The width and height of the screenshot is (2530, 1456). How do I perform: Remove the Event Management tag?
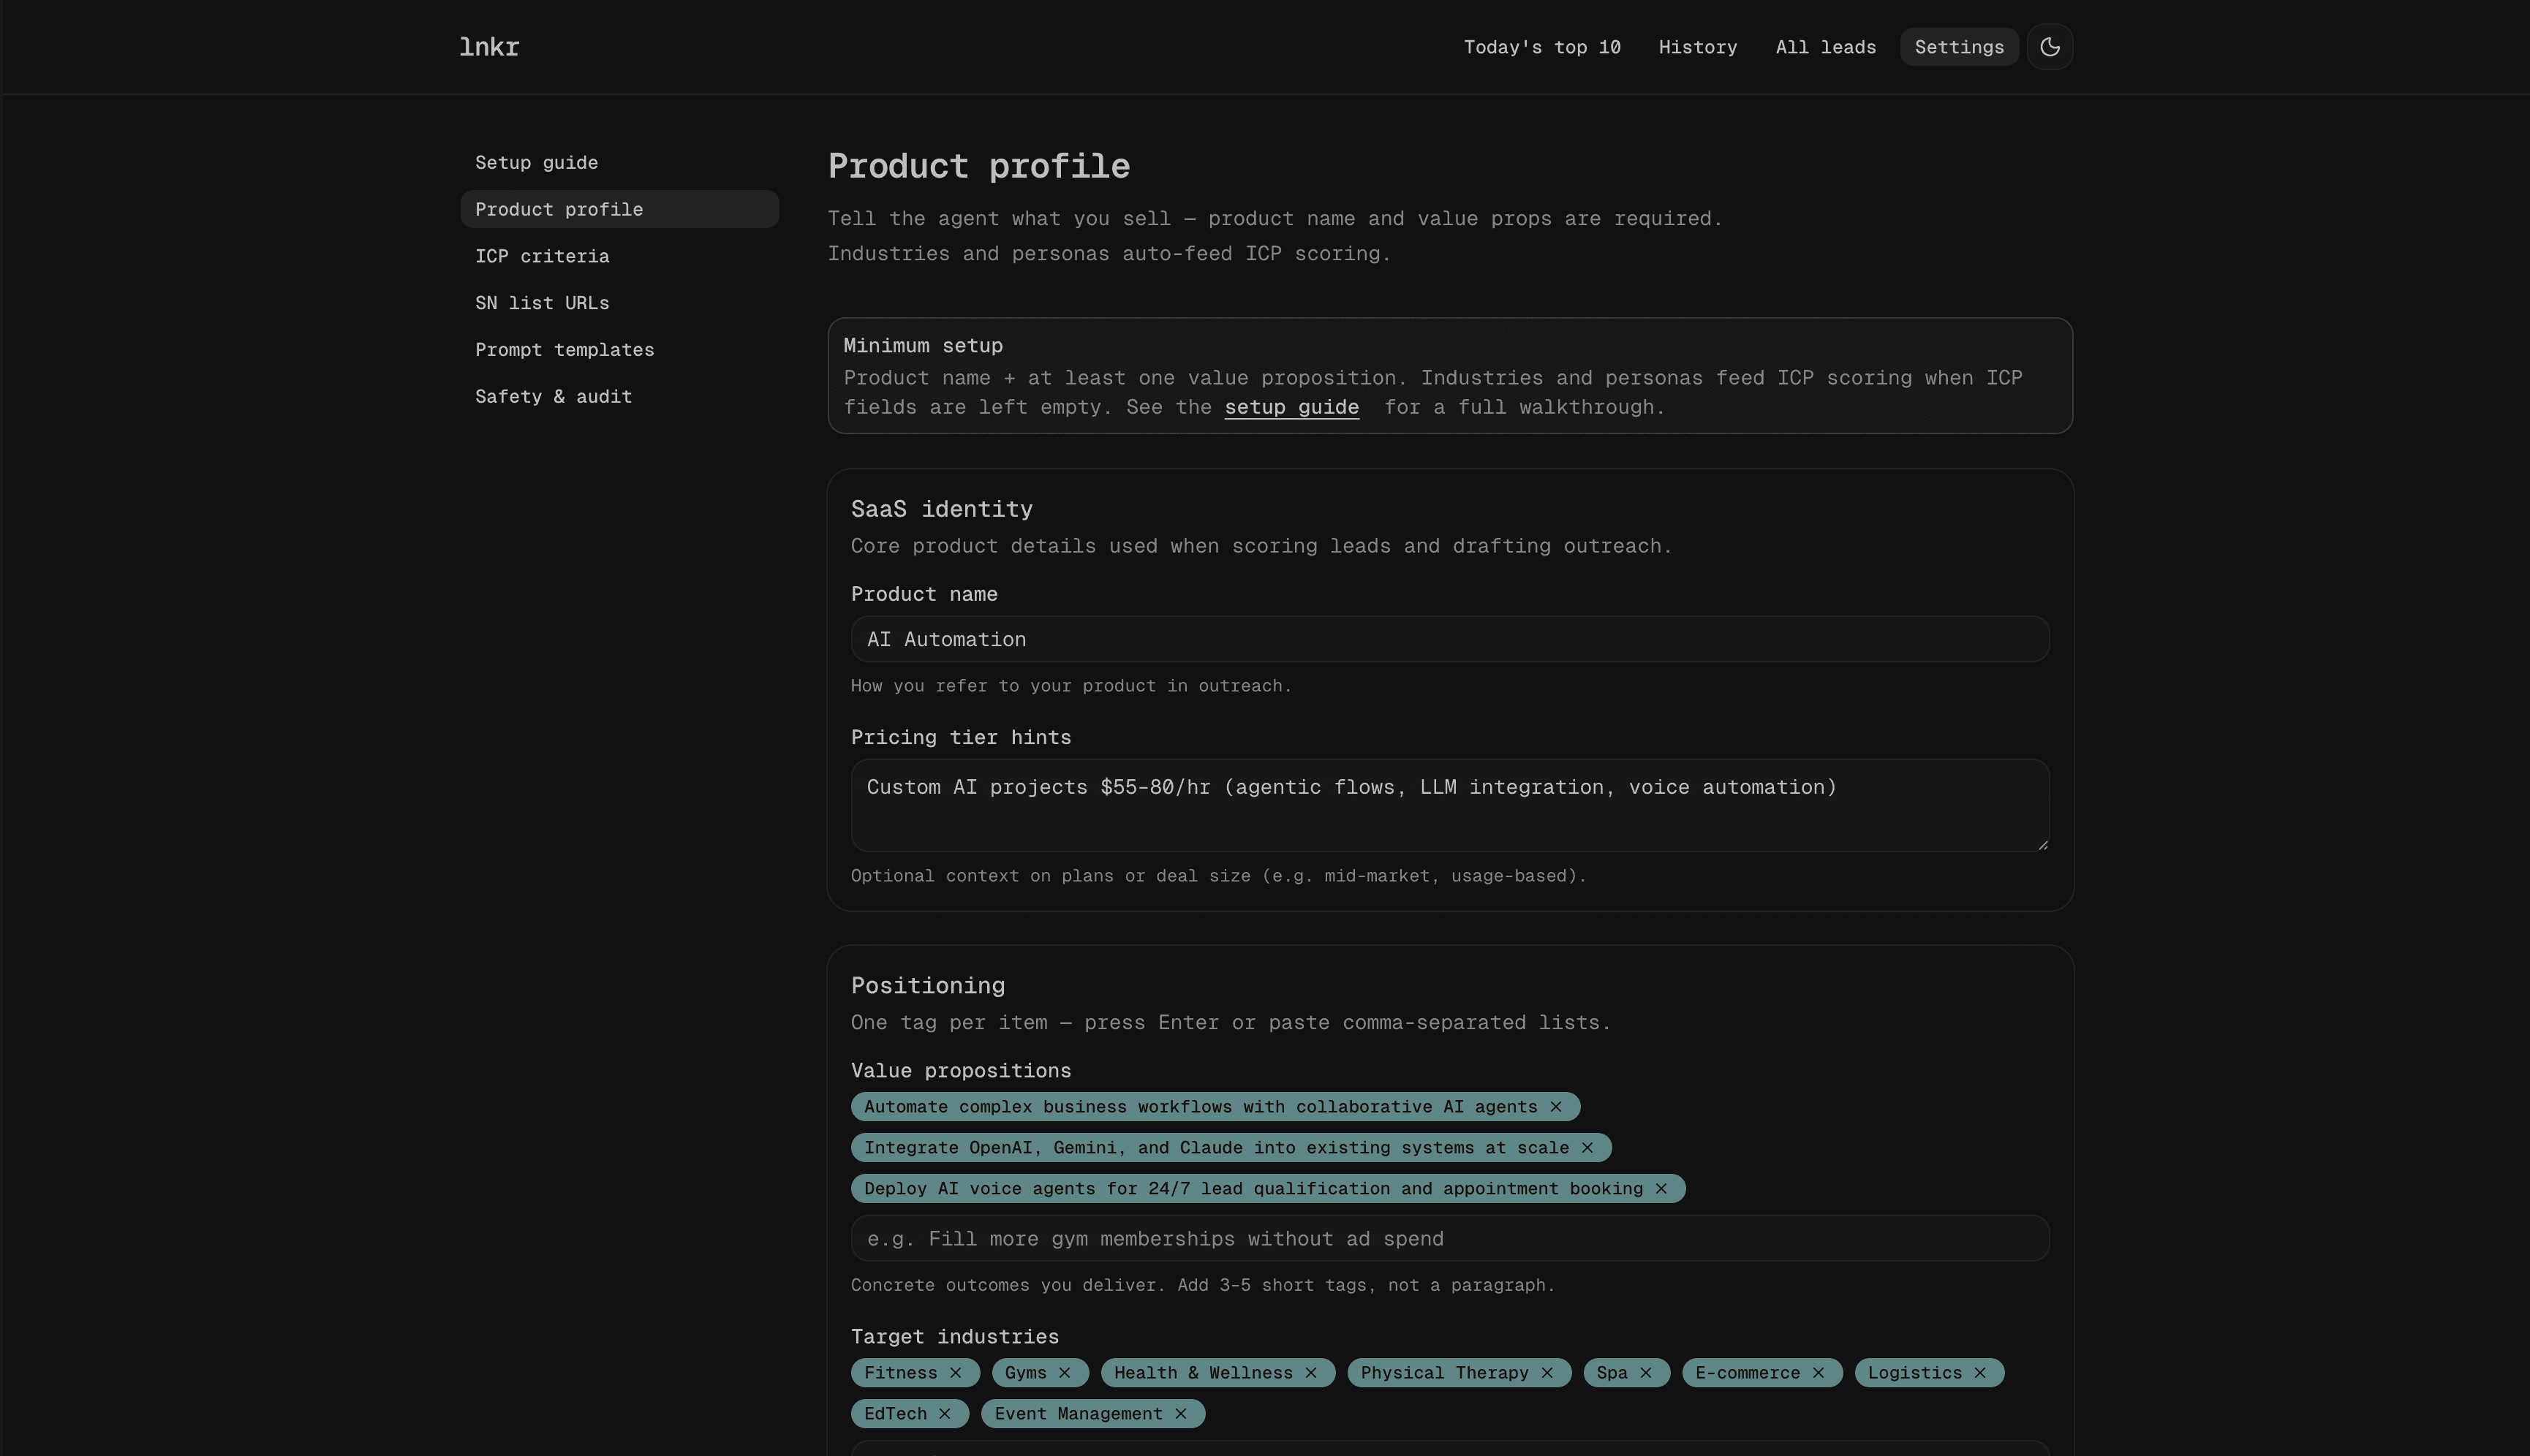(1180, 1414)
